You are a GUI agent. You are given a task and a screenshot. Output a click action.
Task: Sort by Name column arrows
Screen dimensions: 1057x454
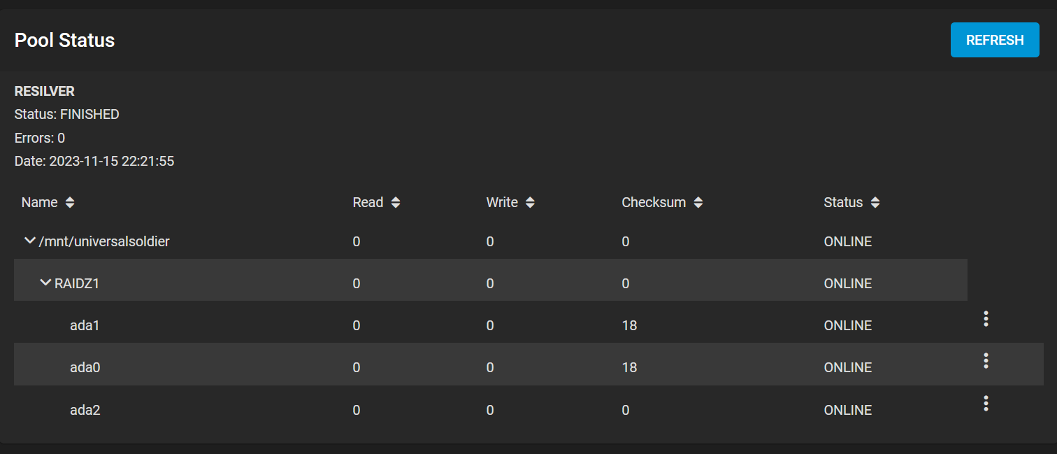(x=69, y=203)
